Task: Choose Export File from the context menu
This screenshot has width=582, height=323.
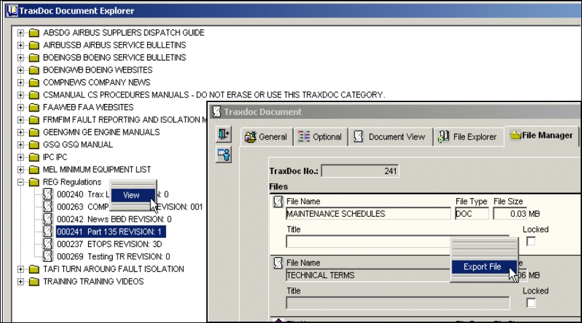Action: (484, 267)
